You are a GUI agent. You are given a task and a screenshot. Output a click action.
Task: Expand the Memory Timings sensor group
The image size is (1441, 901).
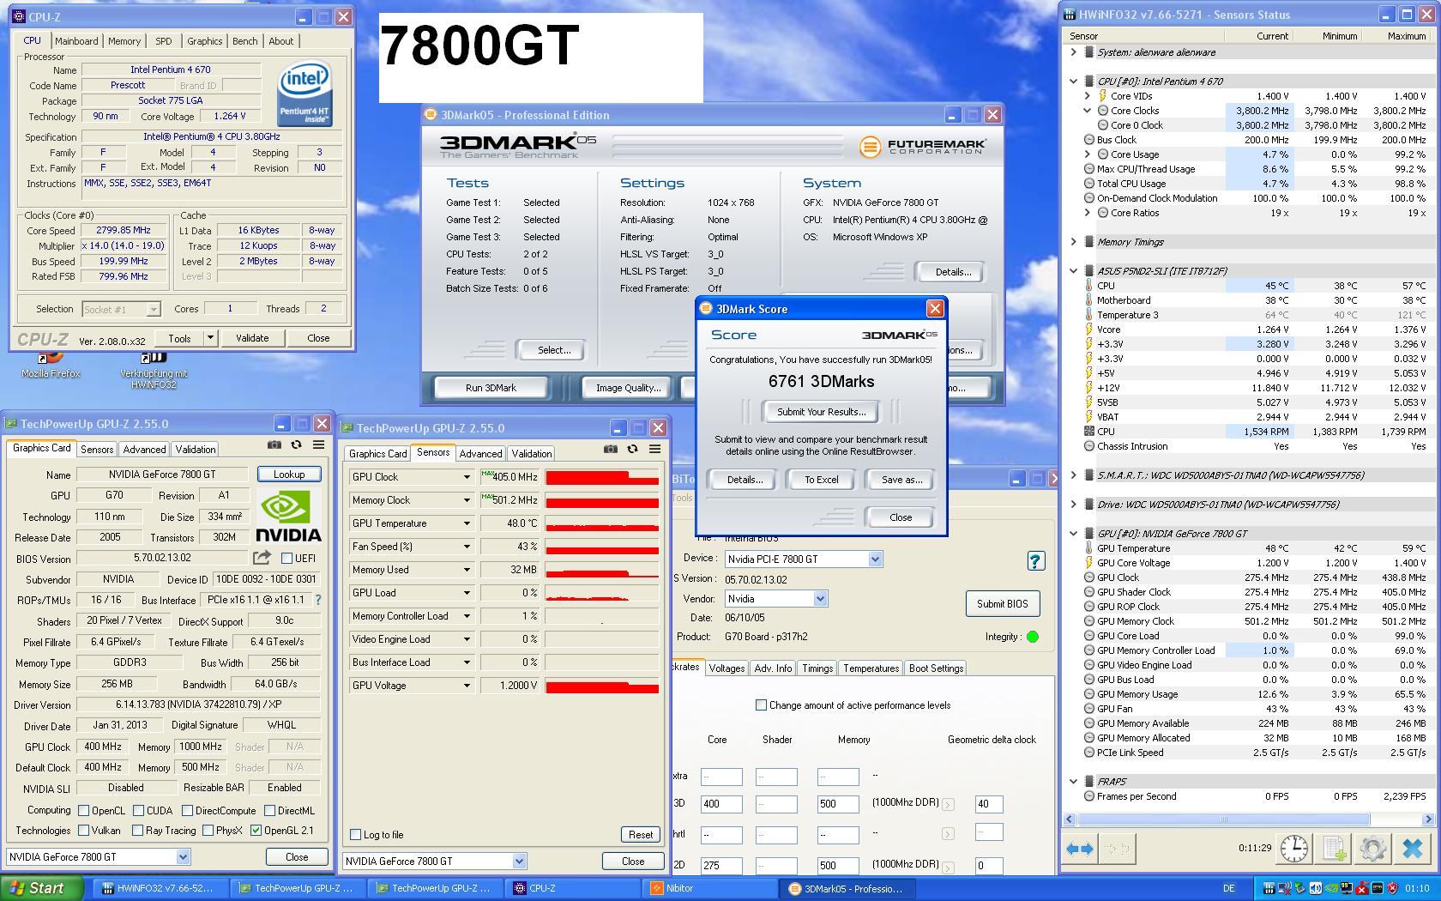tap(1073, 242)
